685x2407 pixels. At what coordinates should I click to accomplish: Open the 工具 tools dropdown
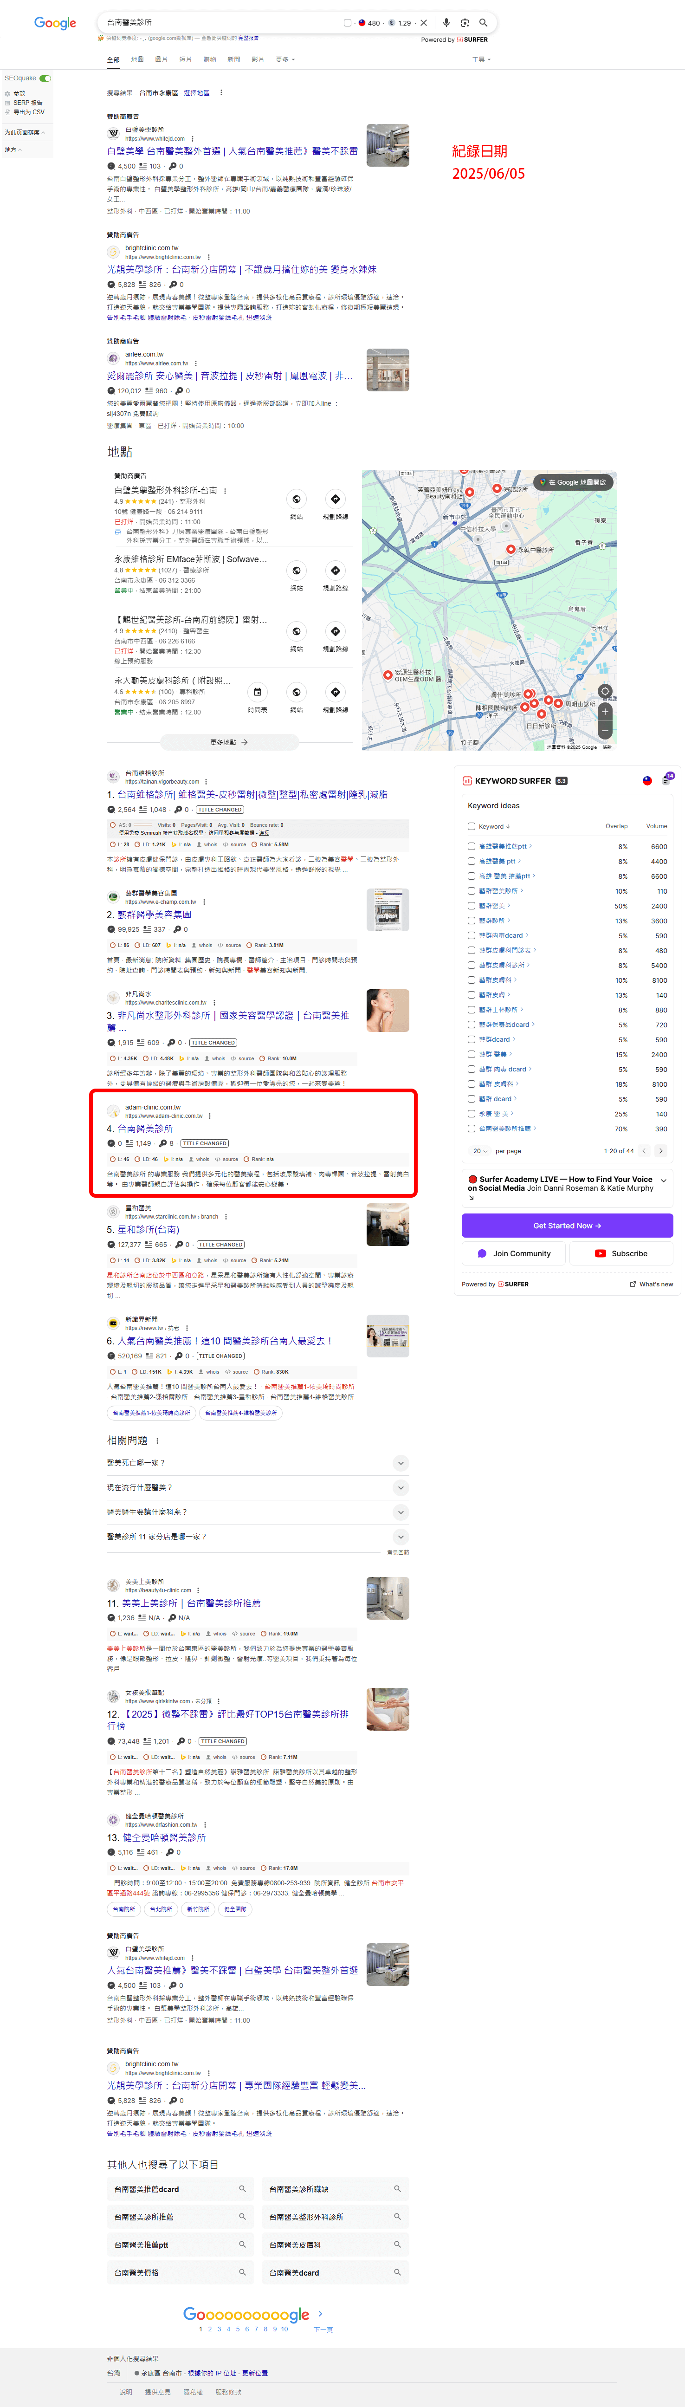480,60
